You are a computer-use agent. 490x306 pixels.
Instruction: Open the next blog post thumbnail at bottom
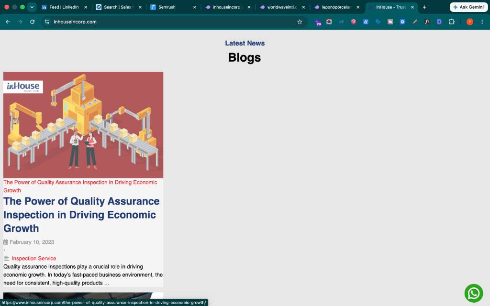tap(83, 295)
